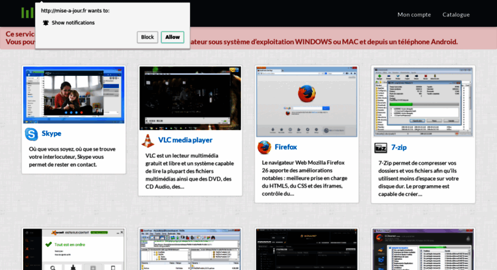
Task: Open the Avast antivirus screenshot
Action: (x=74, y=250)
